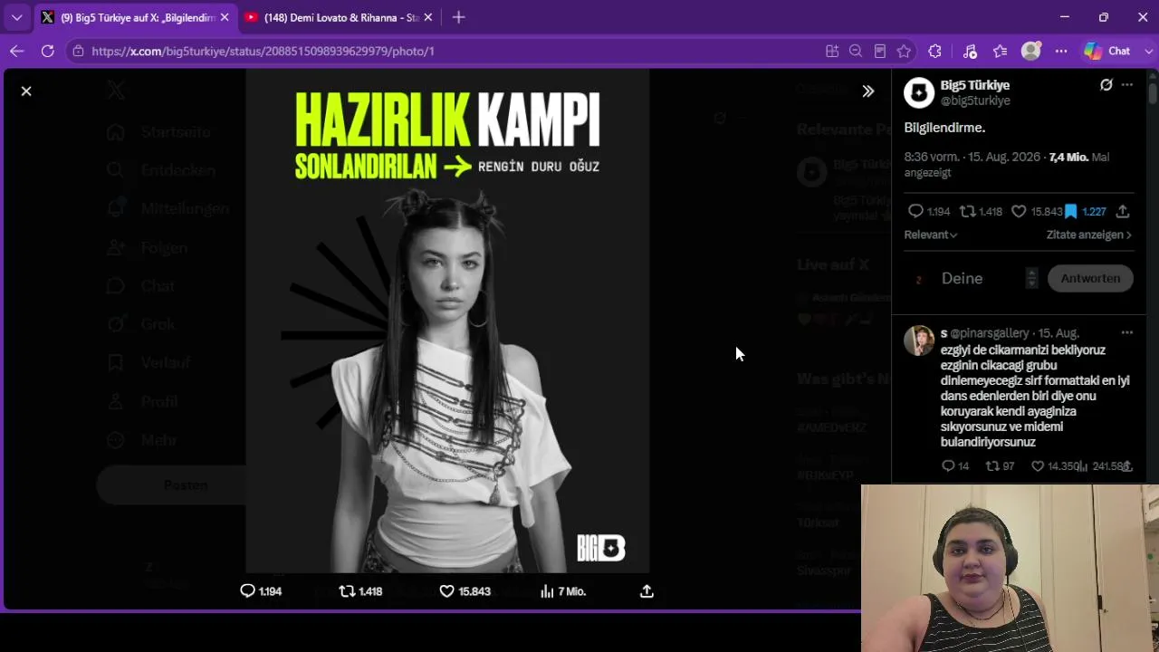This screenshot has height=652, width=1159.
Task: Open the Zitate anzeigen link
Action: [x=1089, y=235]
